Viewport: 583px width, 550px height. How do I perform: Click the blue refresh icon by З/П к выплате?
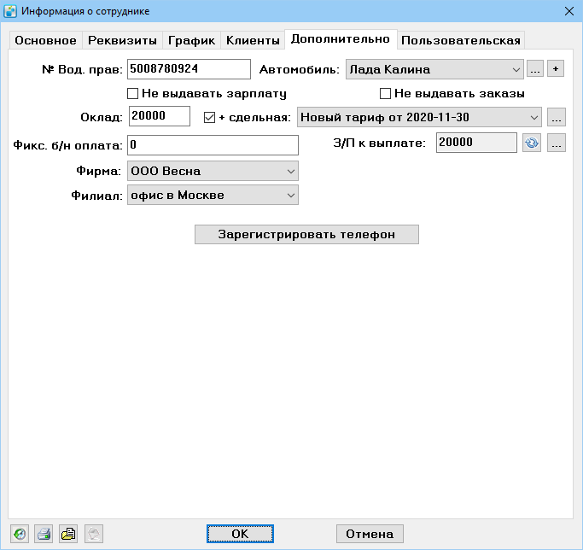tap(532, 143)
